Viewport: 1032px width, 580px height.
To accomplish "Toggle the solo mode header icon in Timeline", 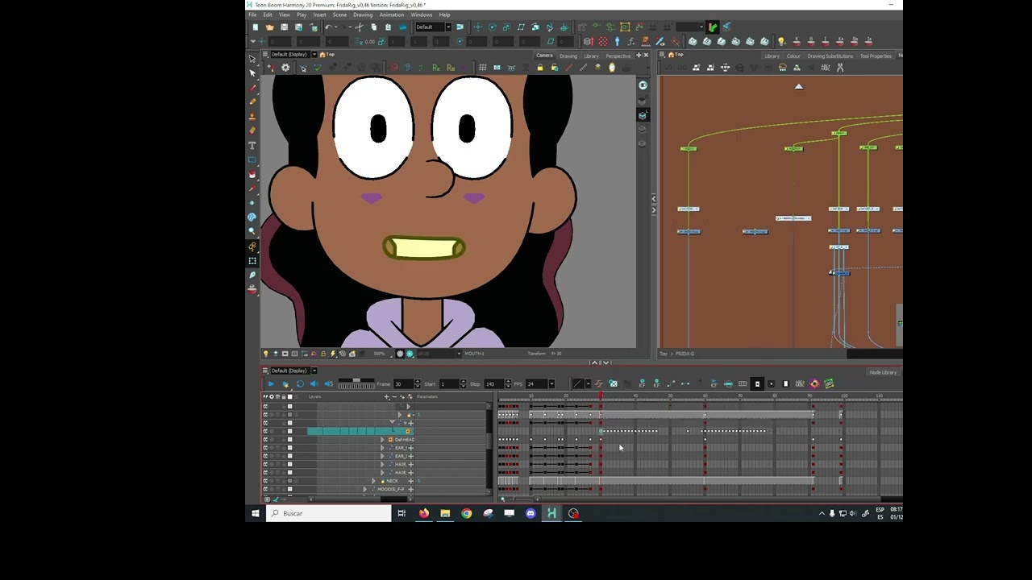I will coord(271,396).
